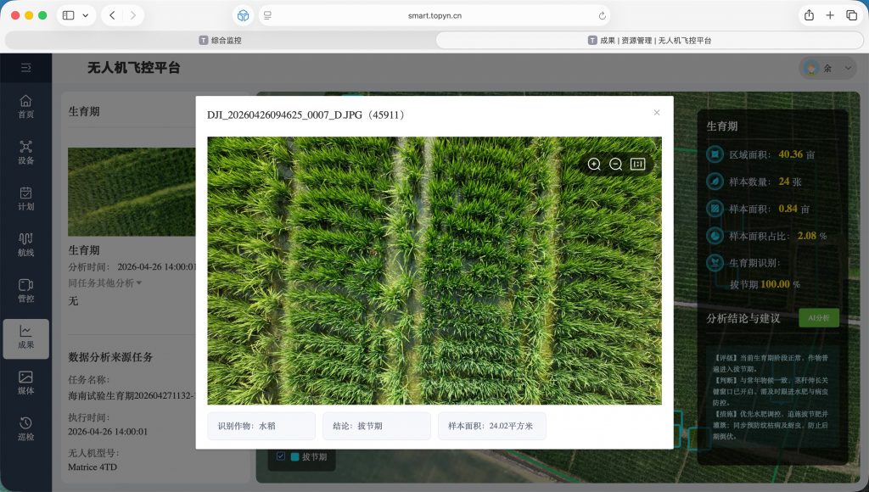
Task: Close the DJI image preview dialog
Action: 657,113
